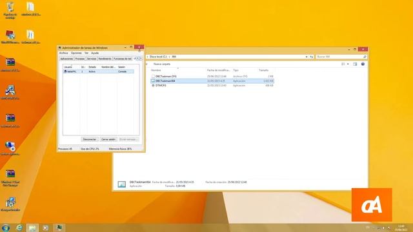Open the Archivo menu in Task Manager
Screen dimensions: 413x232
[x=63, y=53]
